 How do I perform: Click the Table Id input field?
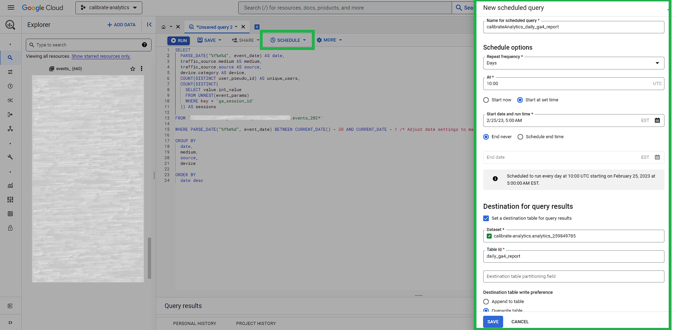click(573, 256)
